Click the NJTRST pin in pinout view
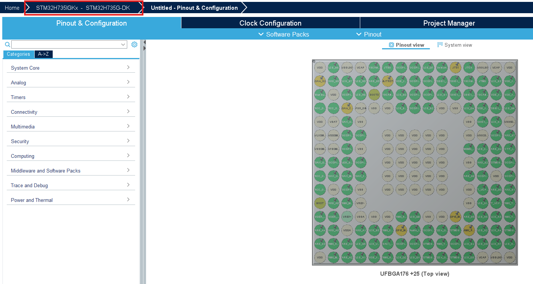The image size is (533, 284). (388, 81)
